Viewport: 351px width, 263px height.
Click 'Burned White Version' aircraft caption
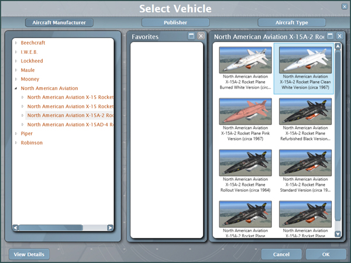(245, 82)
